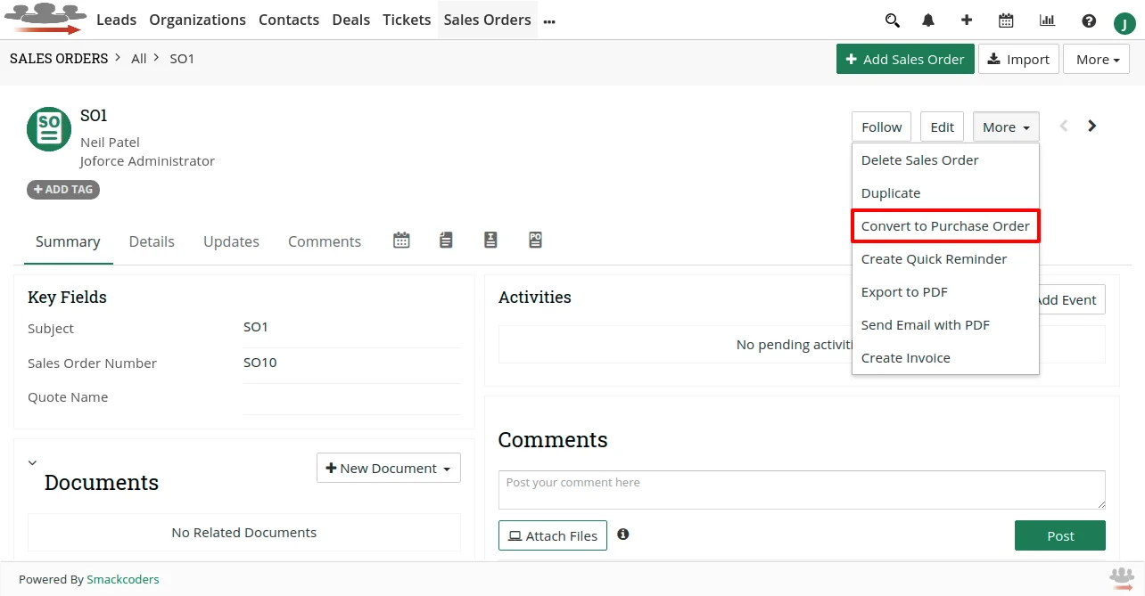Collapse the Documents section chevron
The height and width of the screenshot is (596, 1145).
pyautogui.click(x=32, y=462)
